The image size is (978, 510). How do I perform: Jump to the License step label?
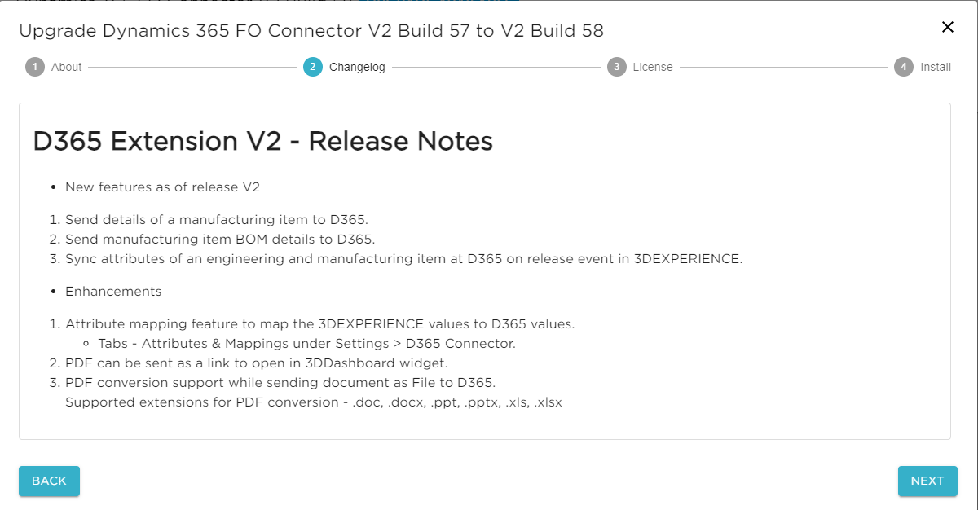653,67
